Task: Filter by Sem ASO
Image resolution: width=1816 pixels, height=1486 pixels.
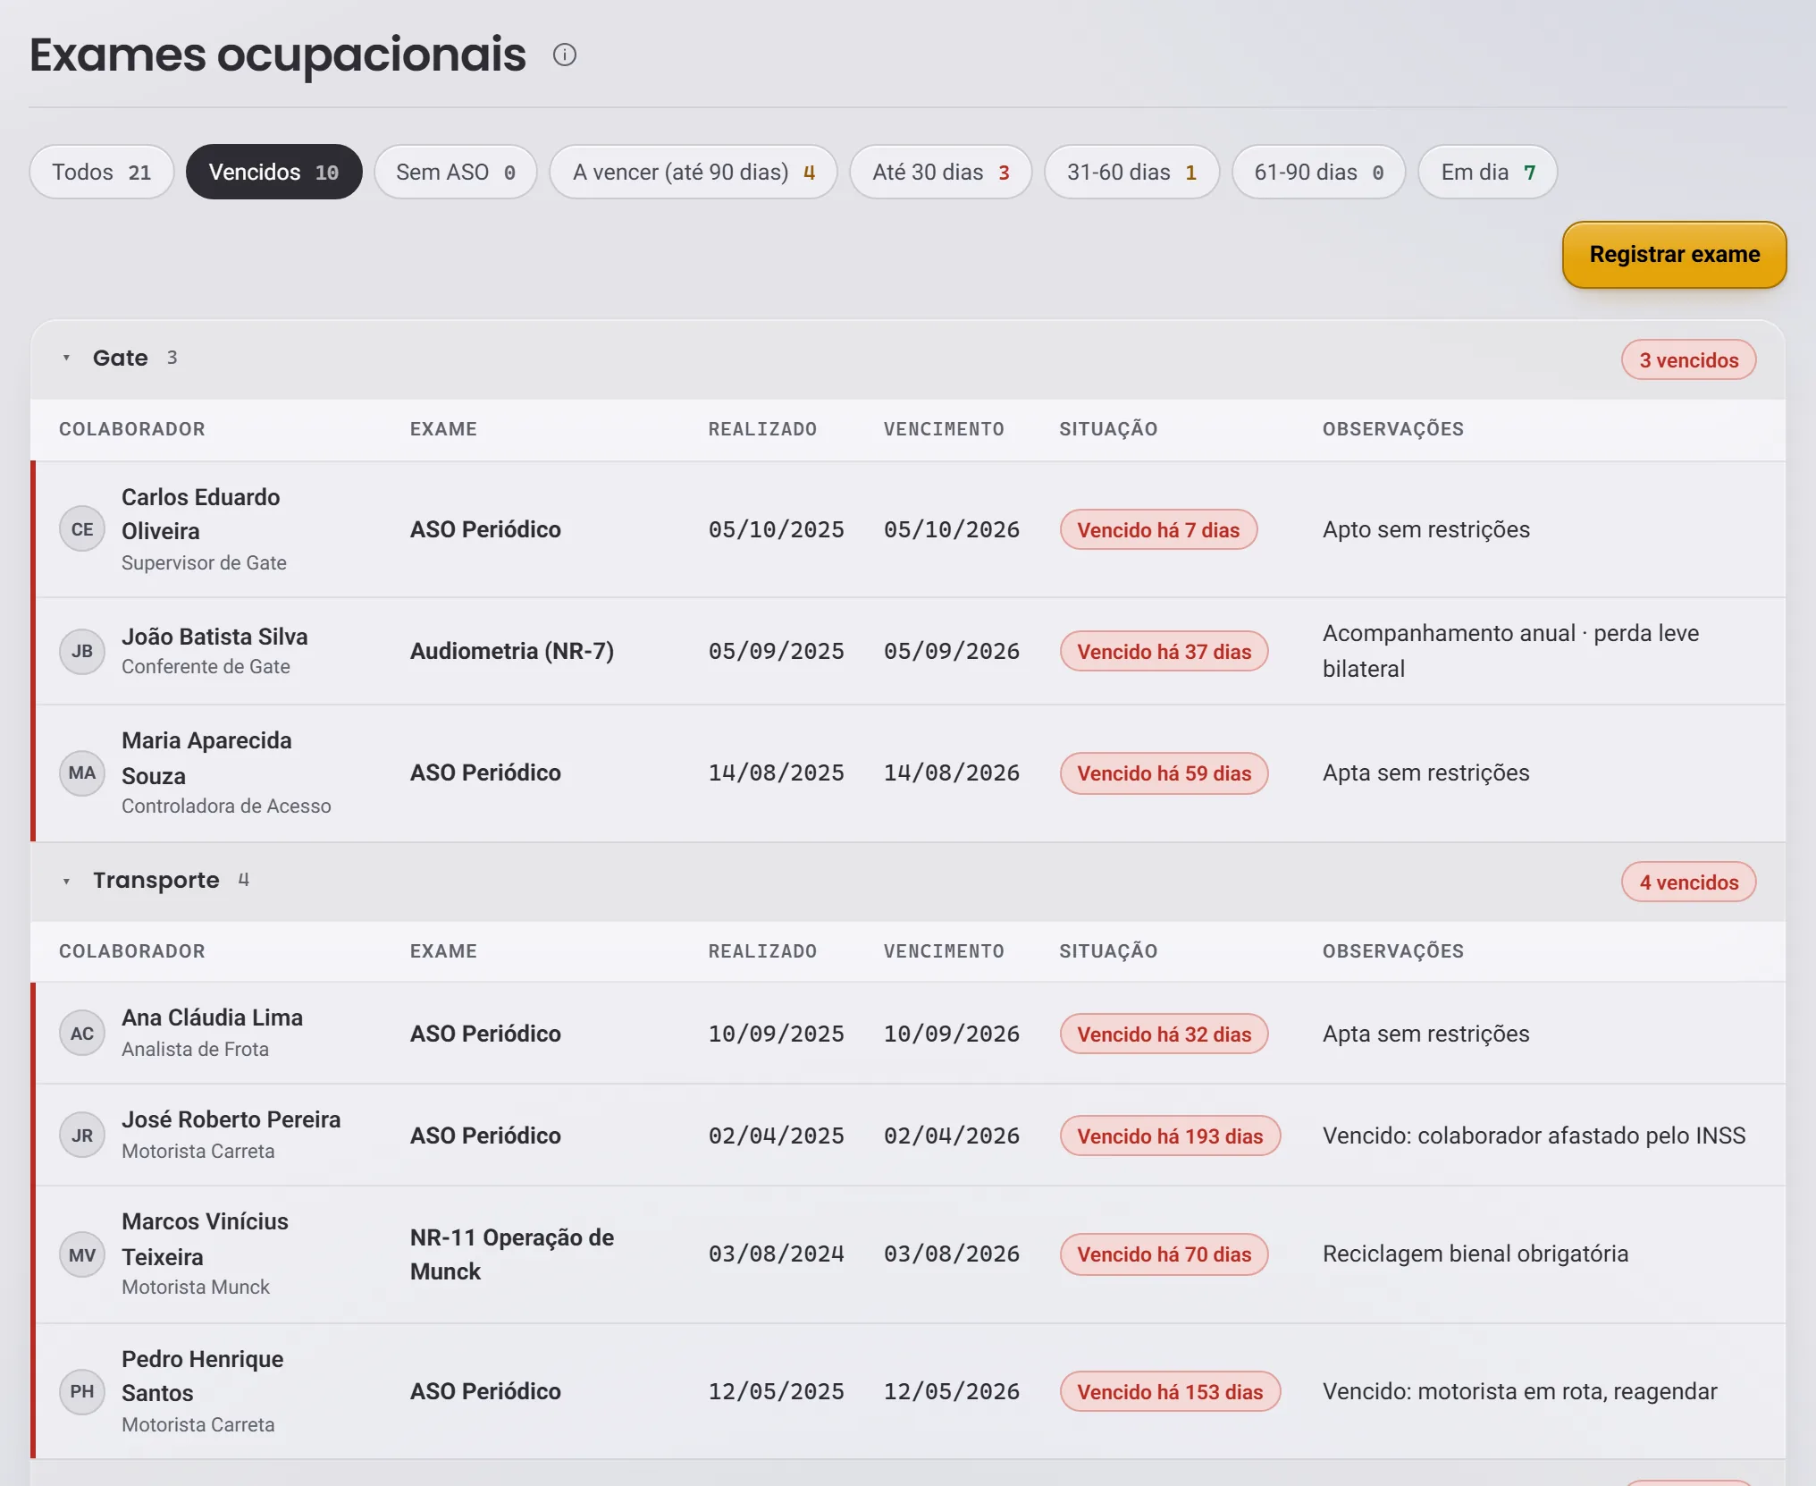Action: (456, 172)
